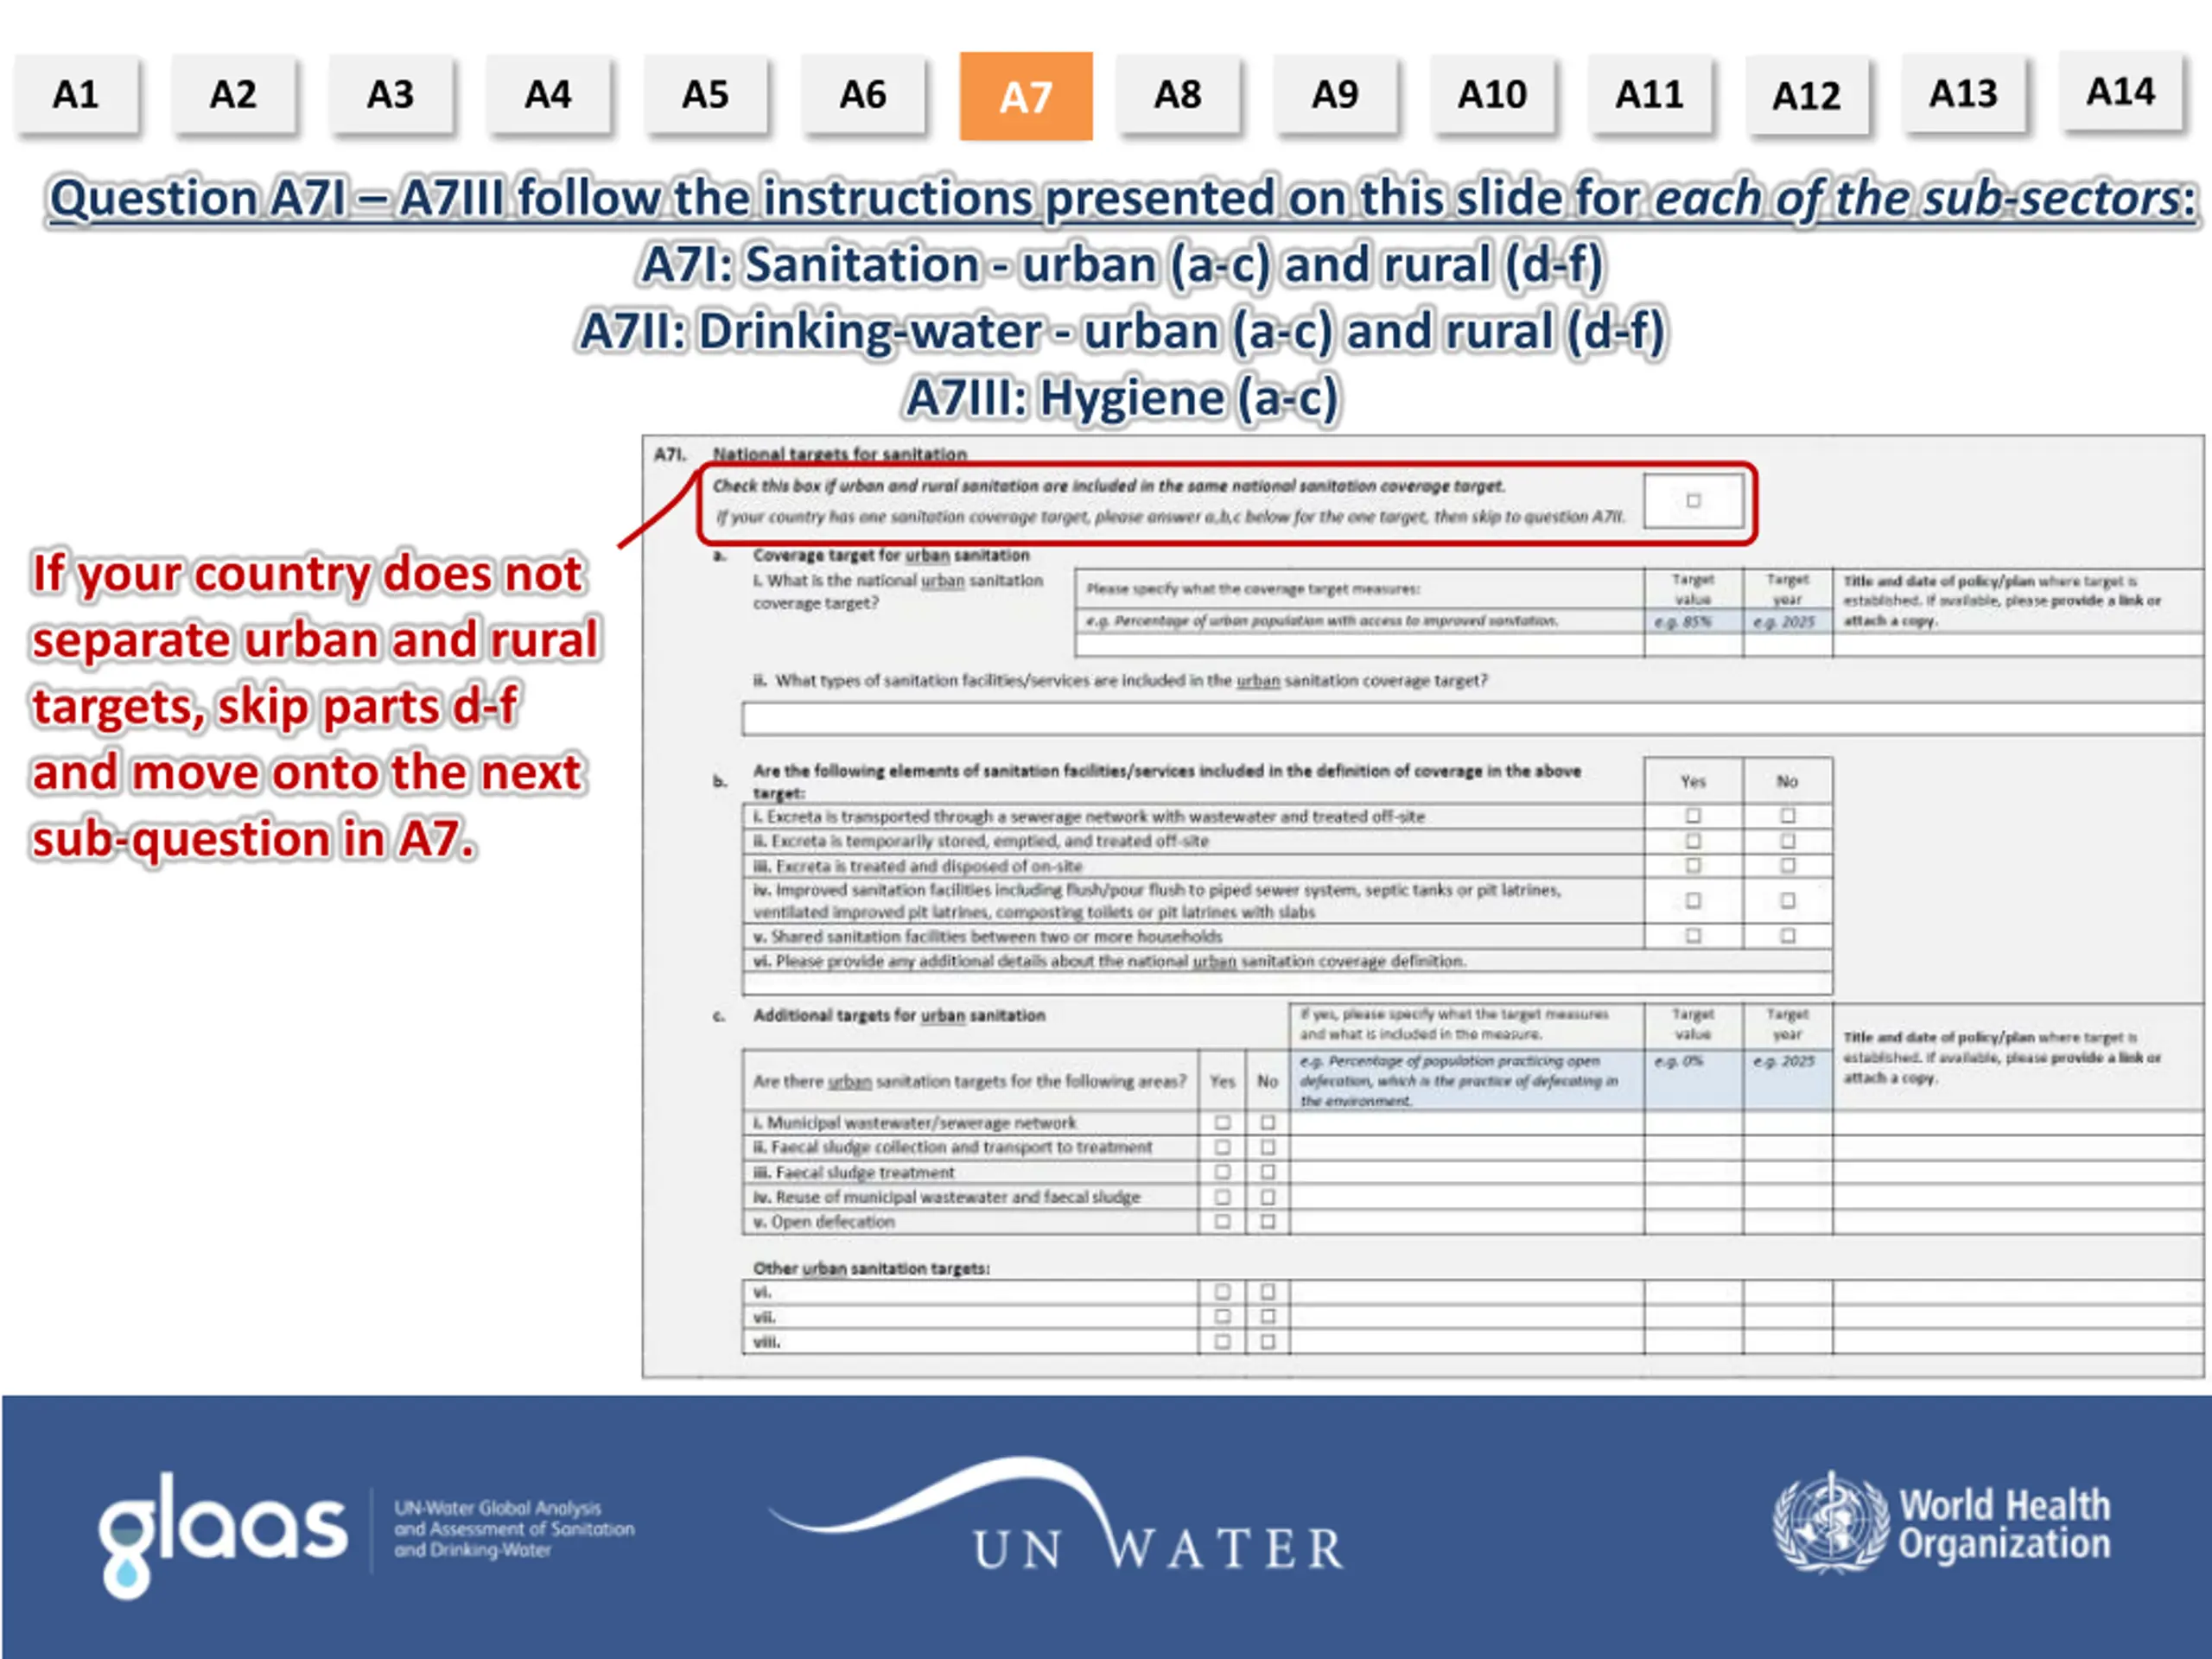
Task: Open the A10 tab
Action: [x=1492, y=95]
